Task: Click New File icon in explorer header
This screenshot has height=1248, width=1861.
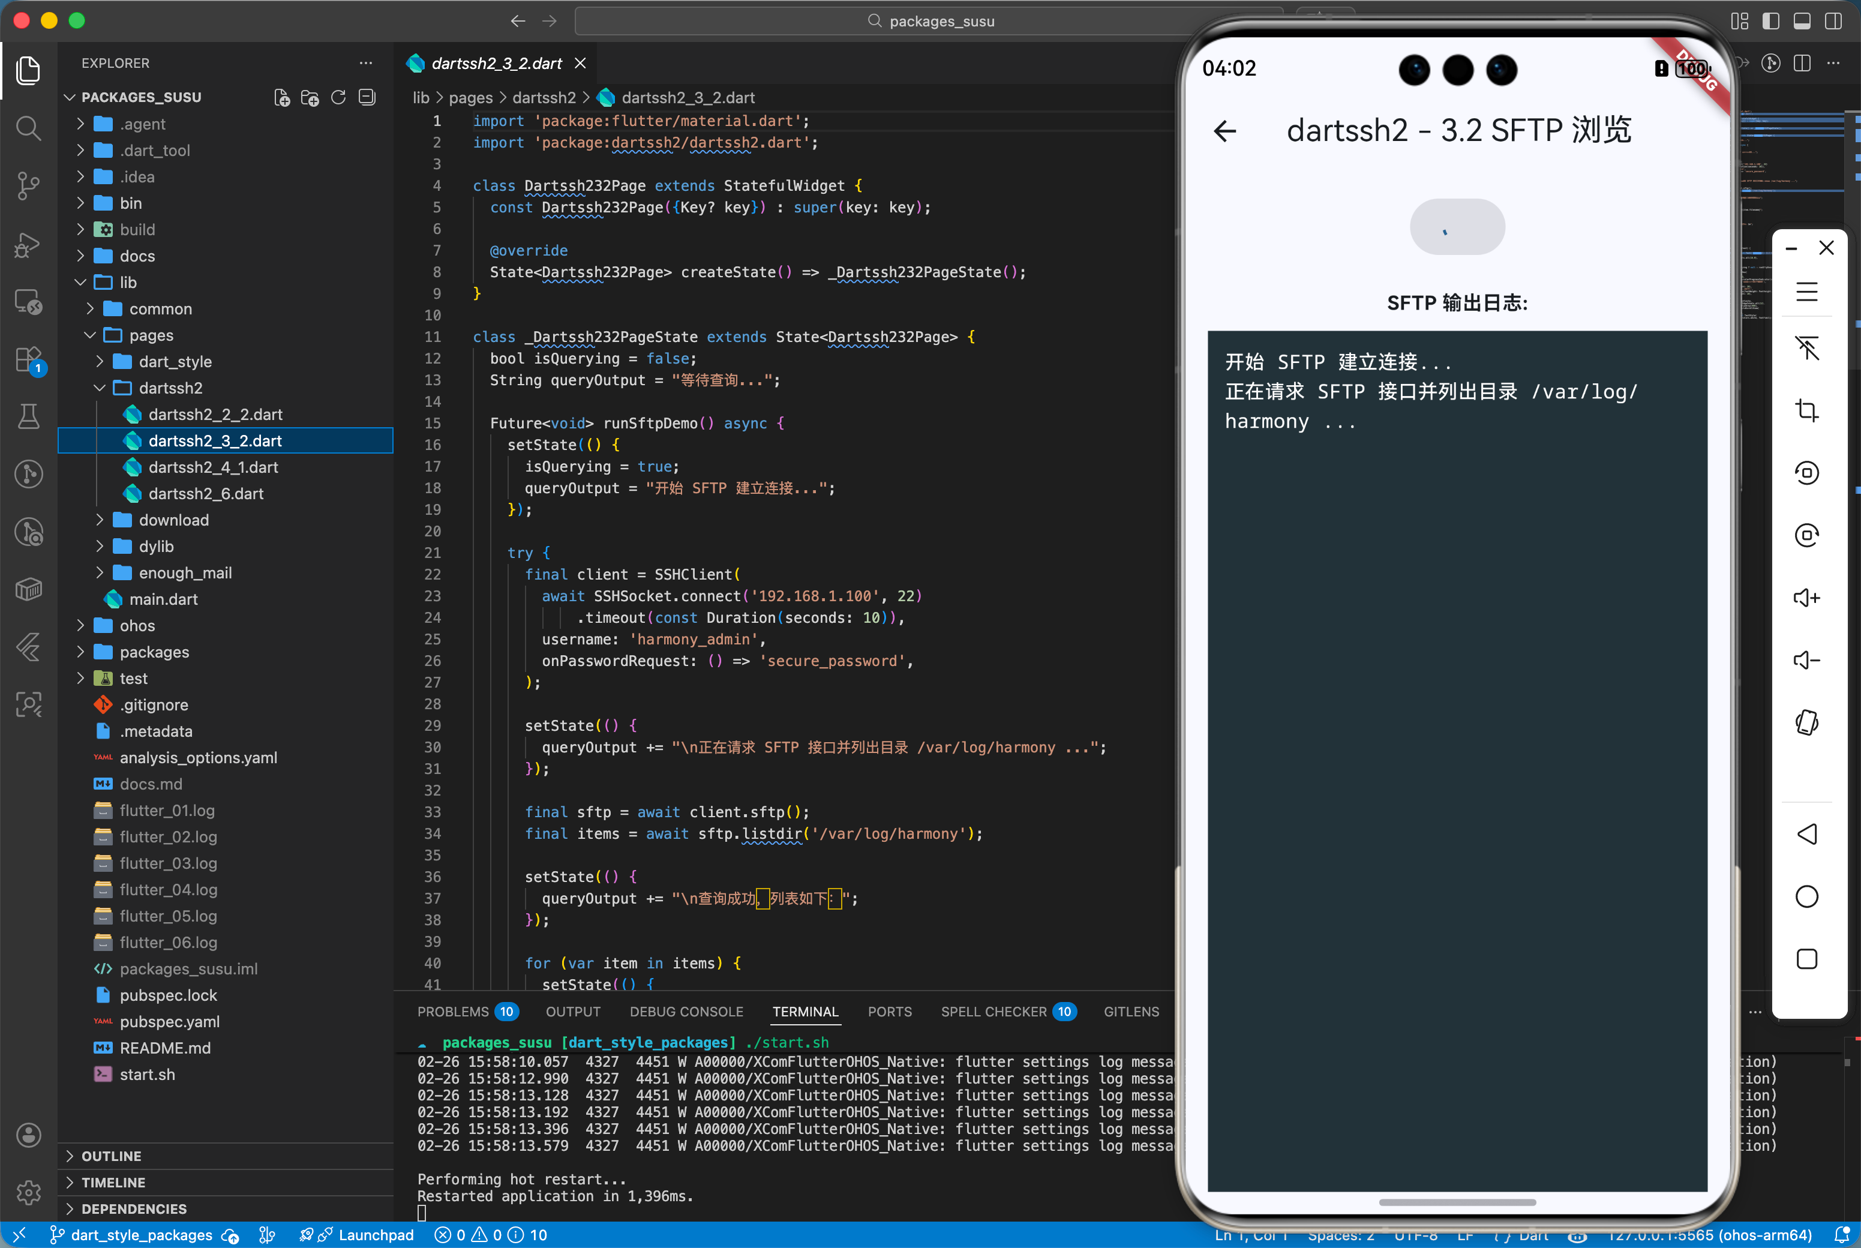Action: (x=281, y=97)
